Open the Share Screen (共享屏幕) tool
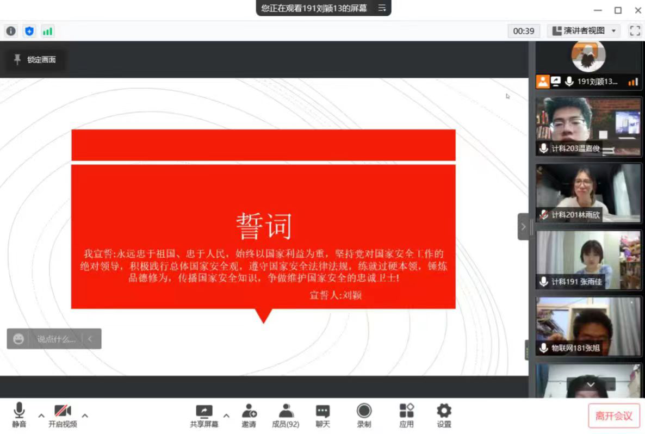Image resolution: width=645 pixels, height=434 pixels. pyautogui.click(x=204, y=416)
